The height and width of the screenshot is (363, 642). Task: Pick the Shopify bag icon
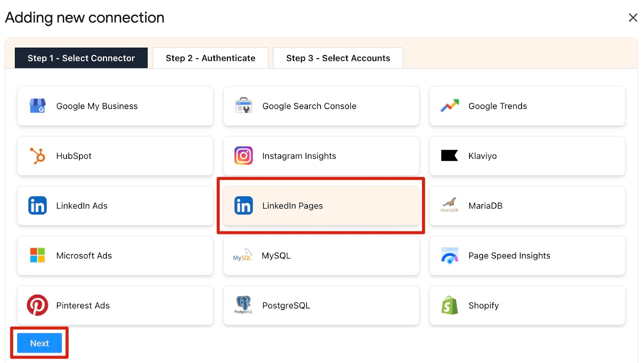pyautogui.click(x=449, y=305)
